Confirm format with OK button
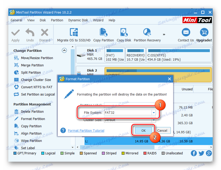Screen dimensions: 221x170 pyautogui.click(x=144, y=130)
